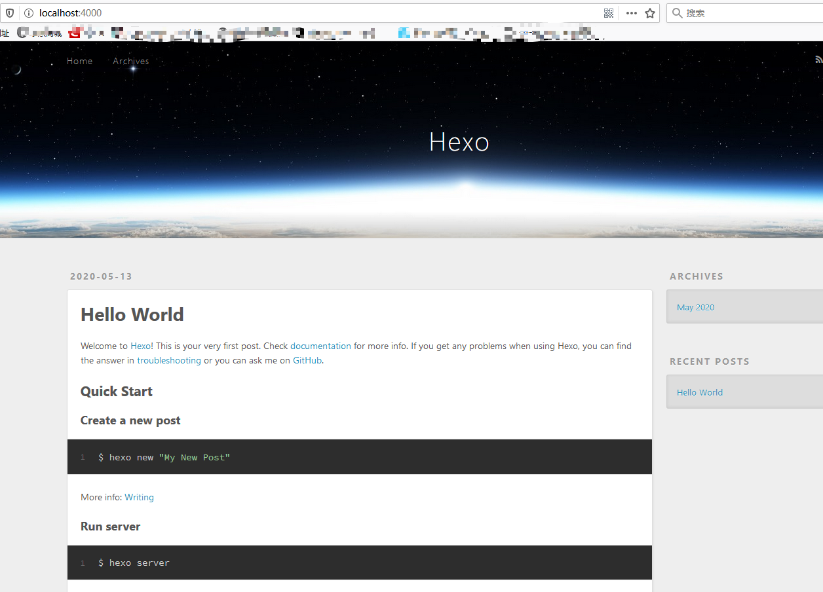
Task: Click the tracking protection shield icon
Action: click(x=10, y=13)
